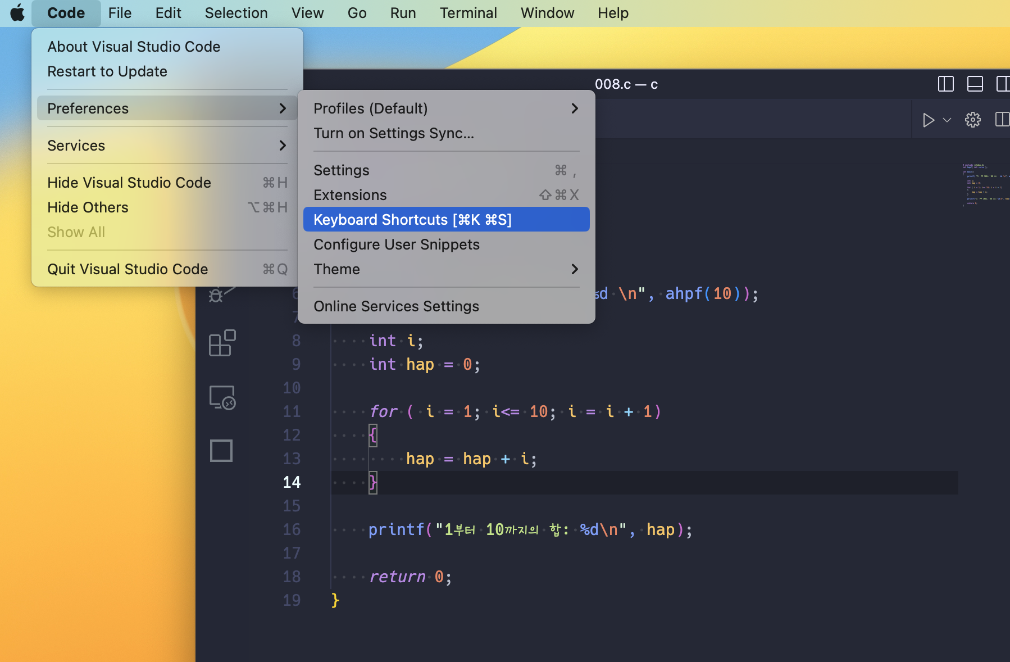Expand the Services submenu
Screen dimensions: 1010x662
(167, 146)
